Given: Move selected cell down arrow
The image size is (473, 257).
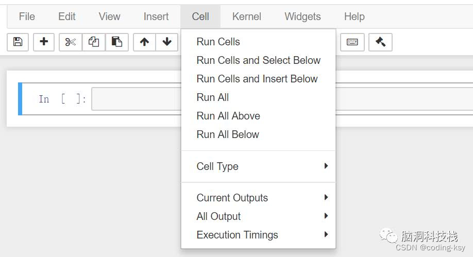Looking at the screenshot, I should pos(167,42).
